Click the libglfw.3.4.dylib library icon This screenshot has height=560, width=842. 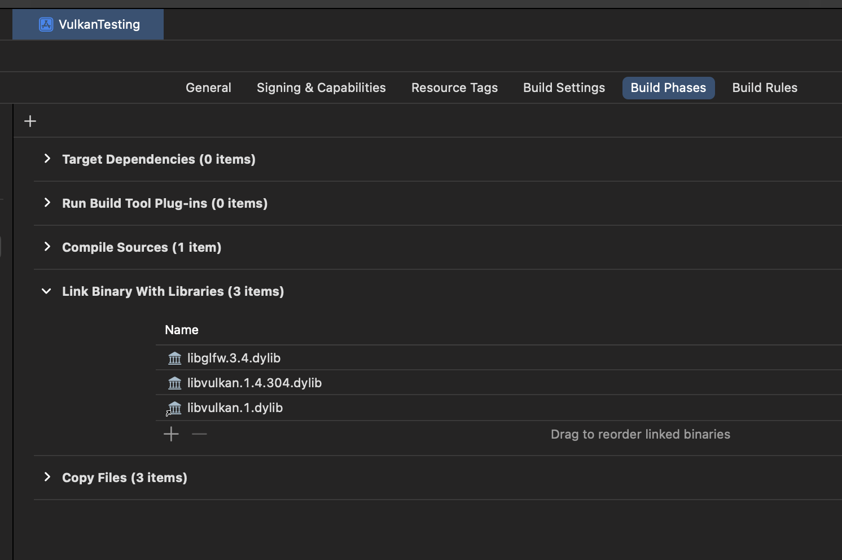(175, 358)
